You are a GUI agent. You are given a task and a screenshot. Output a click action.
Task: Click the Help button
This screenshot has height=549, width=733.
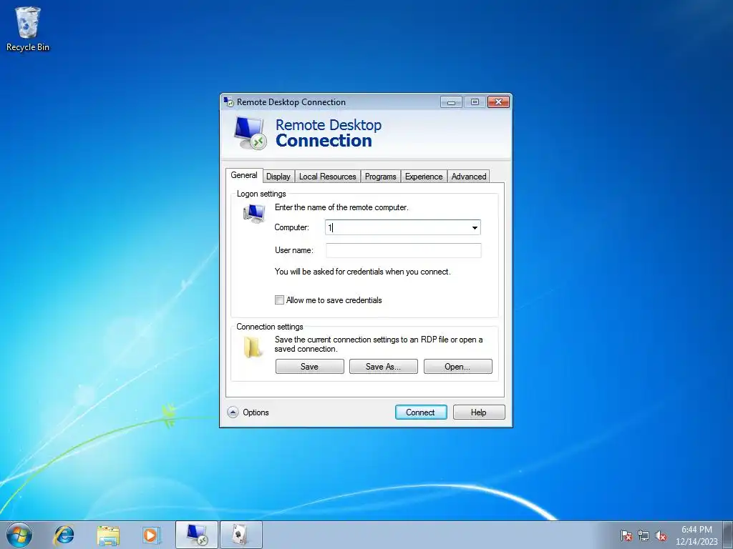(479, 412)
